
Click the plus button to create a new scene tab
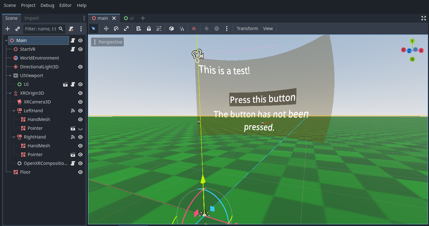(143, 18)
